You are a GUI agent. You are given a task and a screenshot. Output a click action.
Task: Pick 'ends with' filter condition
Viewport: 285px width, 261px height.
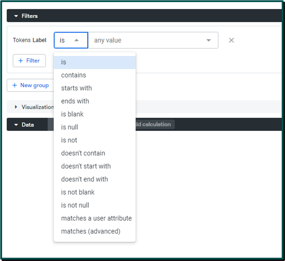pos(75,101)
